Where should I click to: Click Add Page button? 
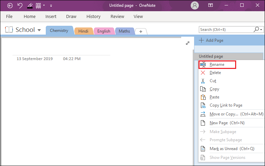(211, 40)
